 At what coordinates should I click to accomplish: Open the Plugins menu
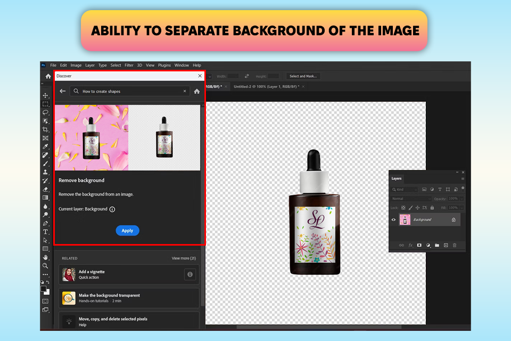[x=164, y=65]
